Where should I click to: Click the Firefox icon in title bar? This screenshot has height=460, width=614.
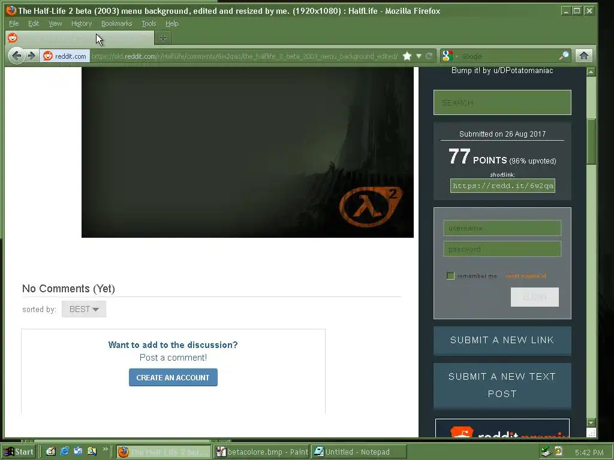[11, 11]
